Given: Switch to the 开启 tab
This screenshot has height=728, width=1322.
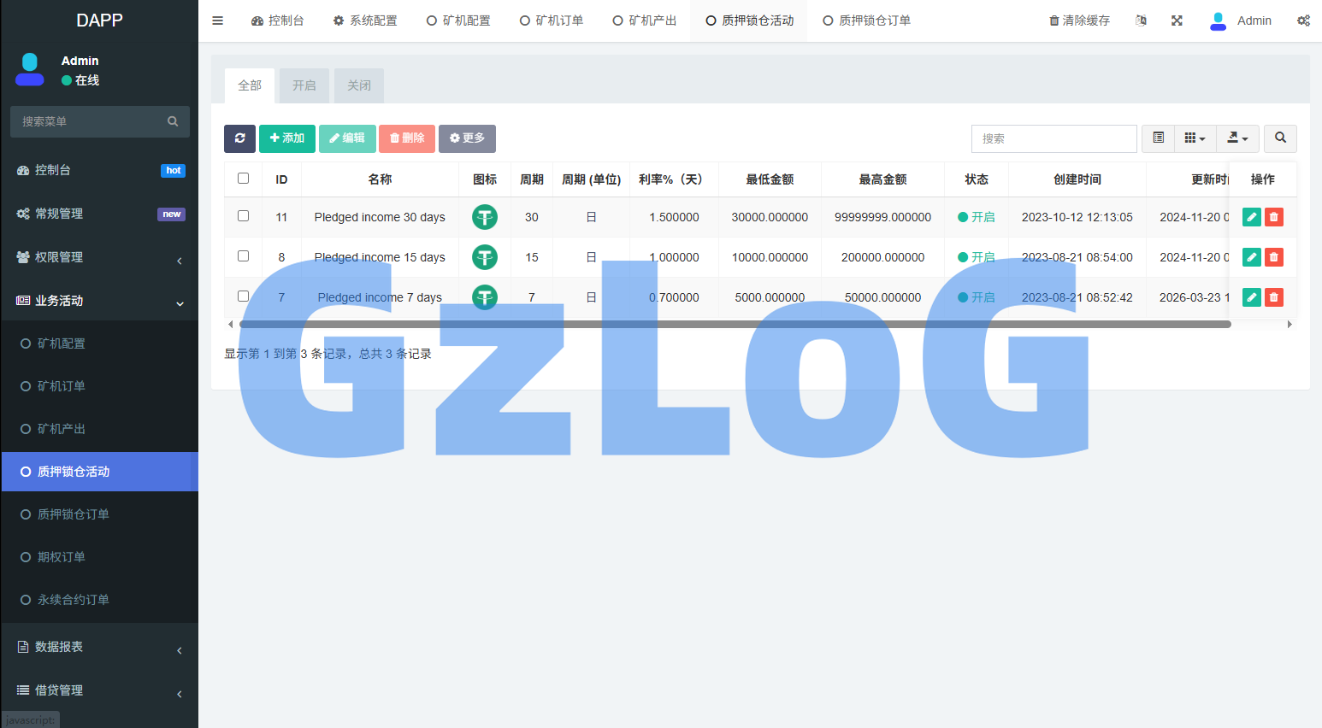Looking at the screenshot, I should 304,85.
